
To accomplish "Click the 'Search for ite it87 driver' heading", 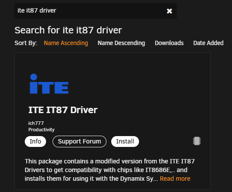I will pyautogui.click(x=68, y=30).
